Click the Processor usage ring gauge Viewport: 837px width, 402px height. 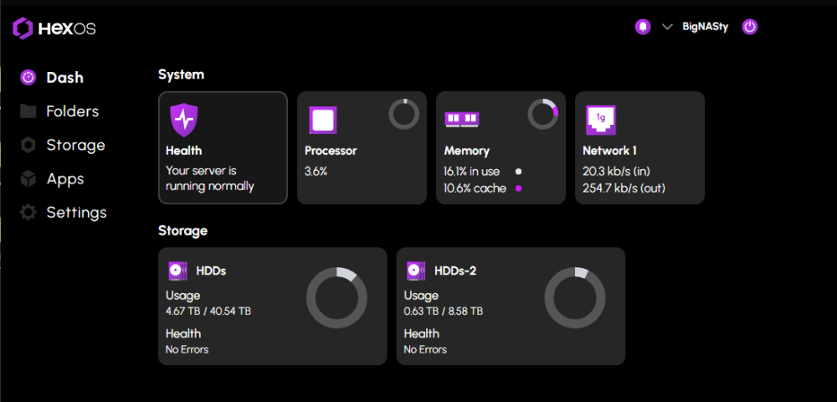click(403, 114)
